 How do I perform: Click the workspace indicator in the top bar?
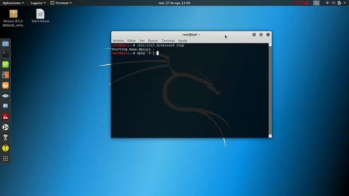pyautogui.click(x=316, y=3)
